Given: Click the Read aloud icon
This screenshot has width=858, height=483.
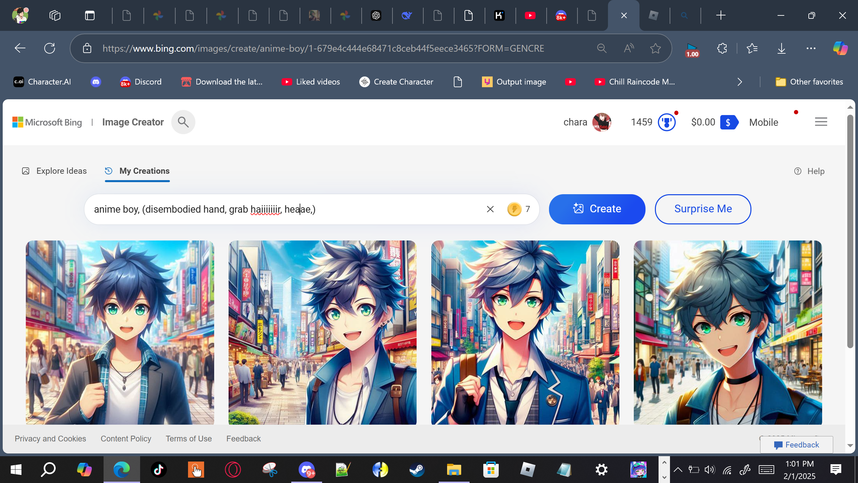Looking at the screenshot, I should pyautogui.click(x=629, y=49).
